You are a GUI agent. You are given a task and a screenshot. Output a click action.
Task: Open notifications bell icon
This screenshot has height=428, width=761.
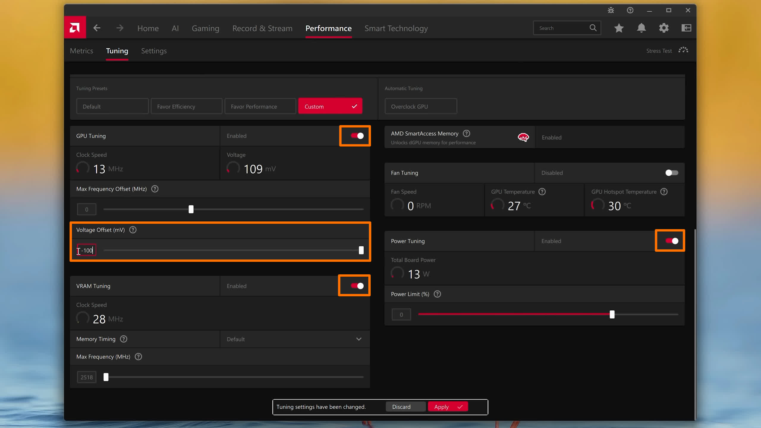pos(641,28)
